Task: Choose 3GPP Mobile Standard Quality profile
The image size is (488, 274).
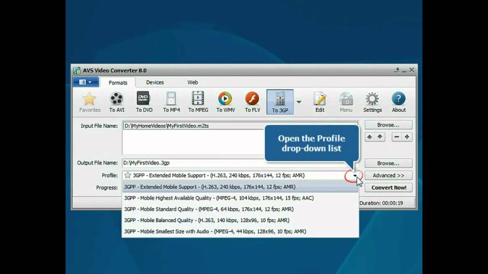Action: (x=240, y=209)
